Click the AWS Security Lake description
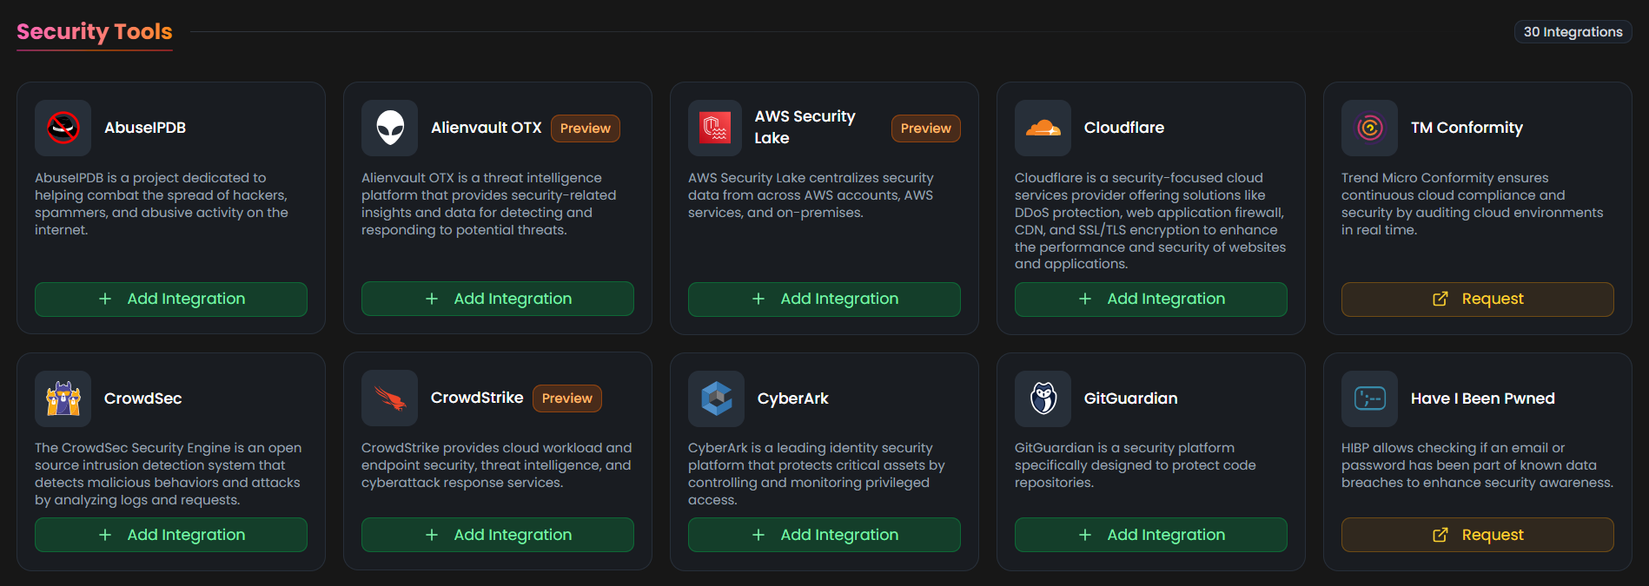Screen dimensions: 1649x586 tap(811, 195)
